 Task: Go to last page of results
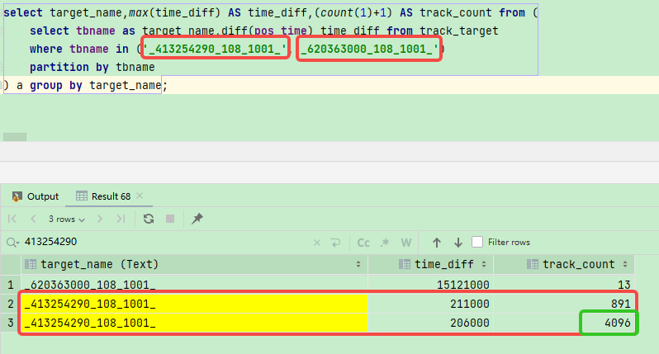point(121,219)
